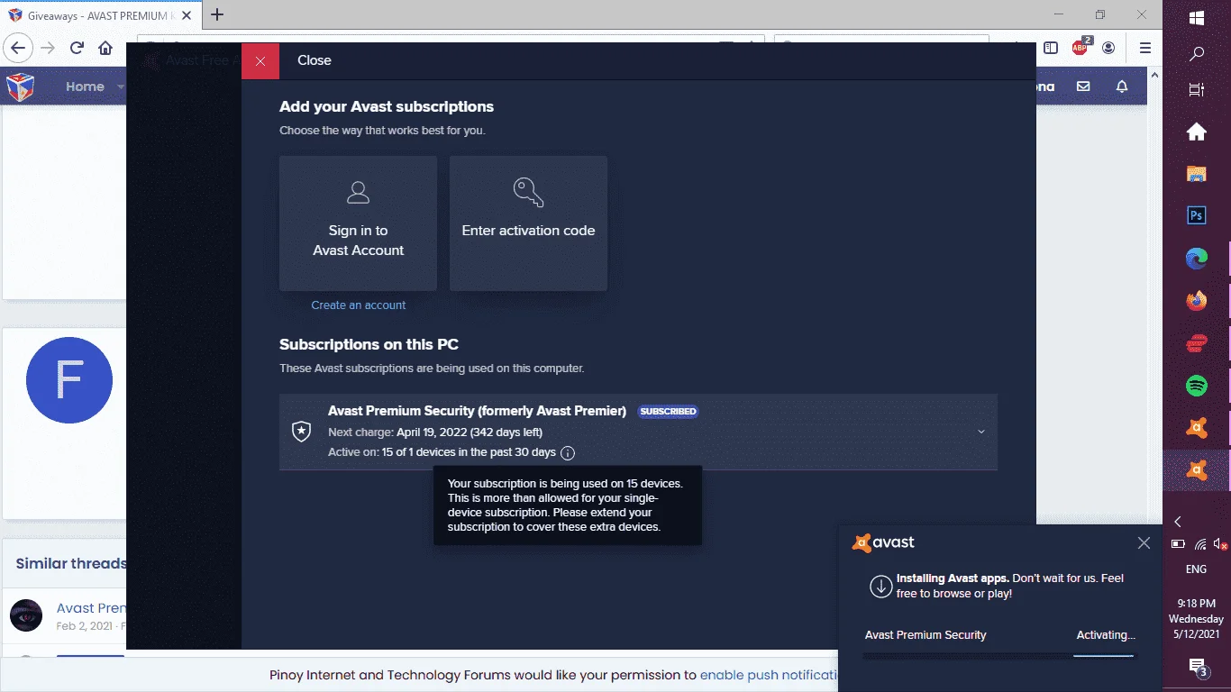This screenshot has width=1231, height=692.
Task: Click the similar thread author avatar
Action: [x=26, y=615]
